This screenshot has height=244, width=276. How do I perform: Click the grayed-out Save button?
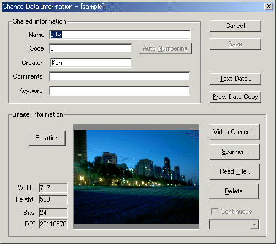coord(235,44)
